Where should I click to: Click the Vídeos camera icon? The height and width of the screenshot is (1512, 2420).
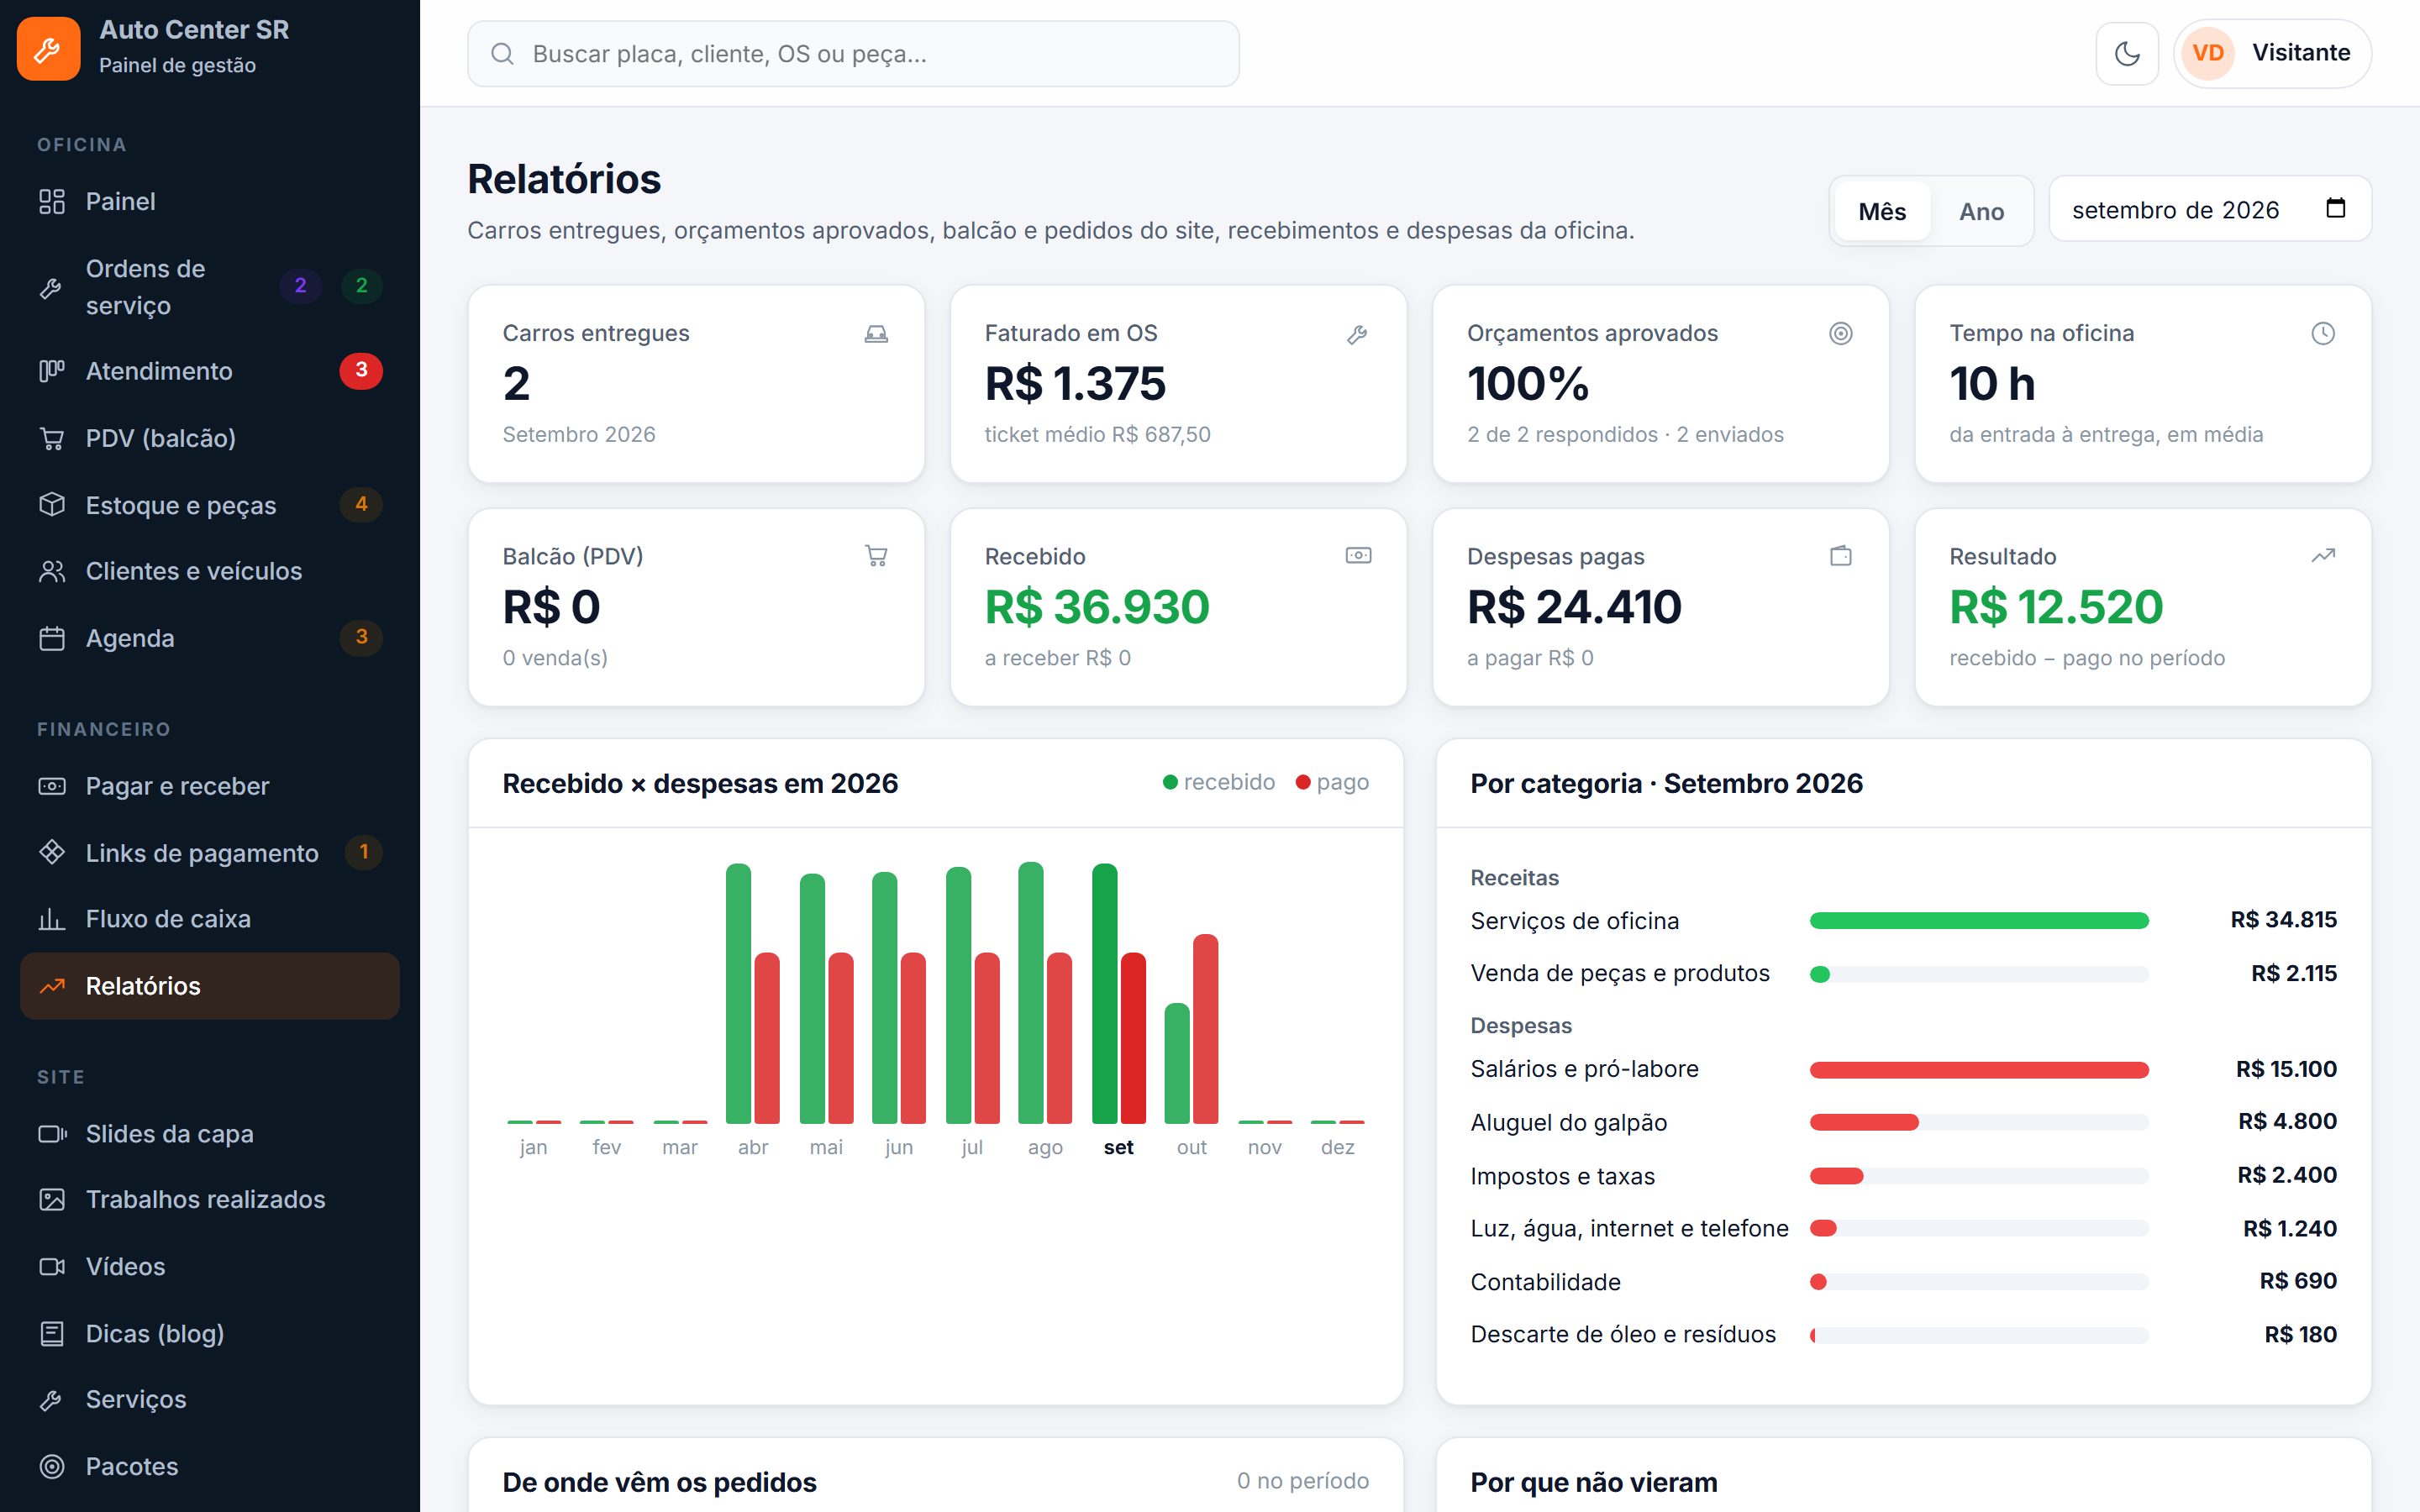51,1267
